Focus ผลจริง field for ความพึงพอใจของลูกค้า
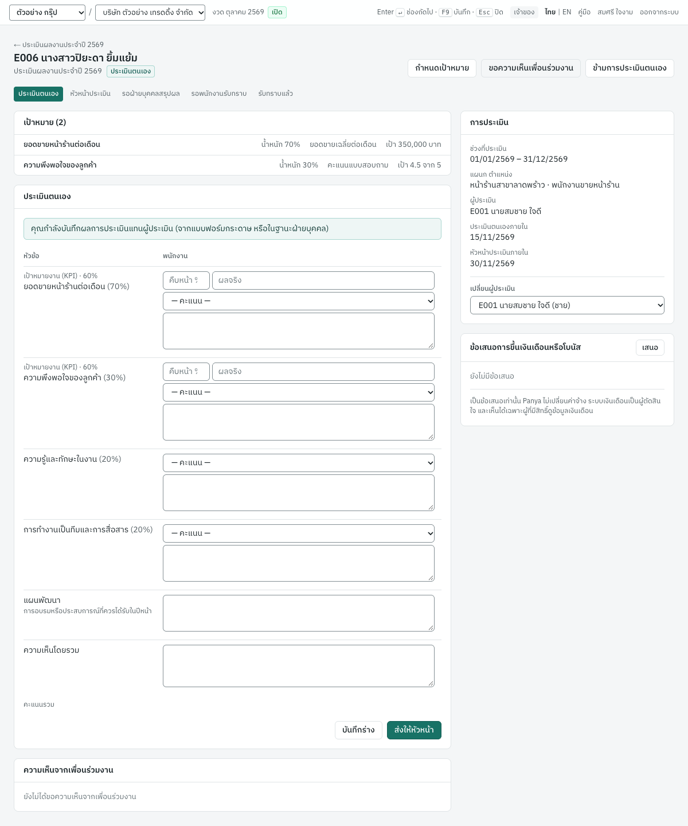Viewport: 688px width, 826px height. pos(323,372)
